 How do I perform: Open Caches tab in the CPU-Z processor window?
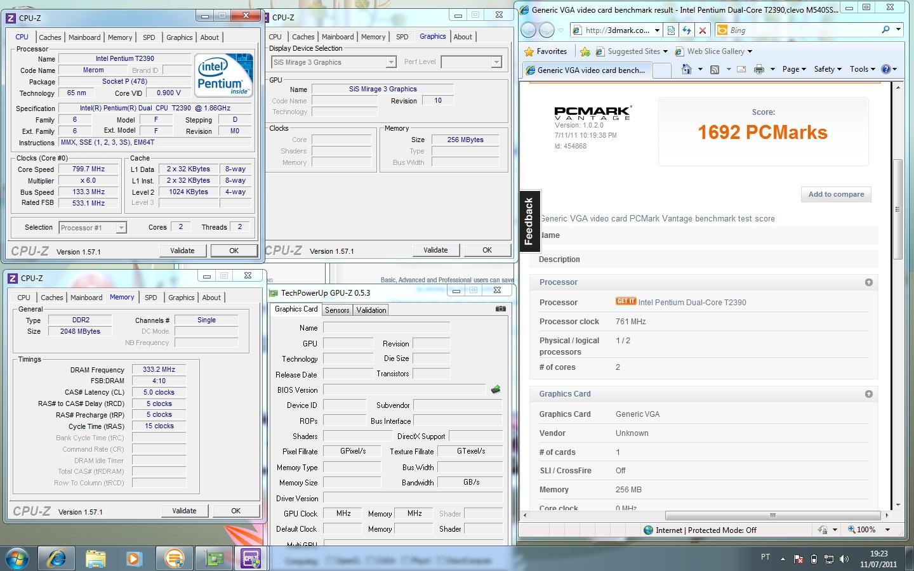coord(50,37)
